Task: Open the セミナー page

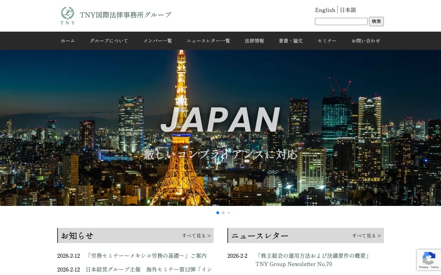Action: (327, 41)
